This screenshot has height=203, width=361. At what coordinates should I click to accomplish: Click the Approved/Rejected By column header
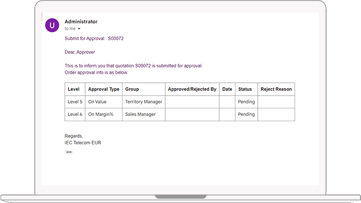(x=192, y=89)
